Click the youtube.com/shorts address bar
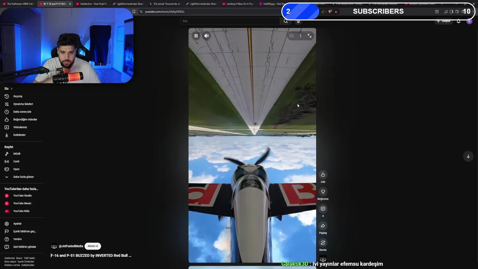478x269 pixels. [x=165, y=12]
